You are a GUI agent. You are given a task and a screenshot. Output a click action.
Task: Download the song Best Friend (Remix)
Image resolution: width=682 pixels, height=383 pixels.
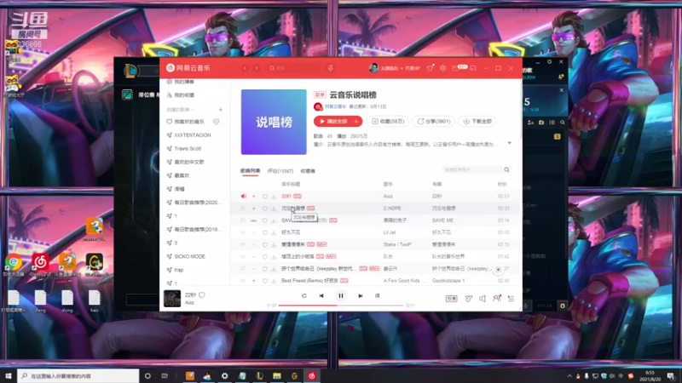coord(274,281)
